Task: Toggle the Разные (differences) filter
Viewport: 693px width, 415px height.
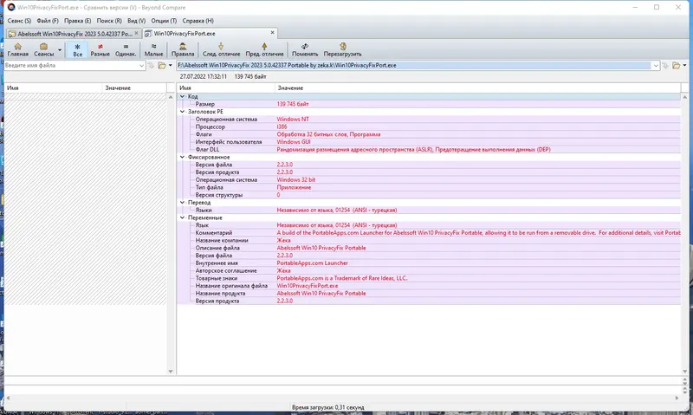Action: tap(100, 49)
